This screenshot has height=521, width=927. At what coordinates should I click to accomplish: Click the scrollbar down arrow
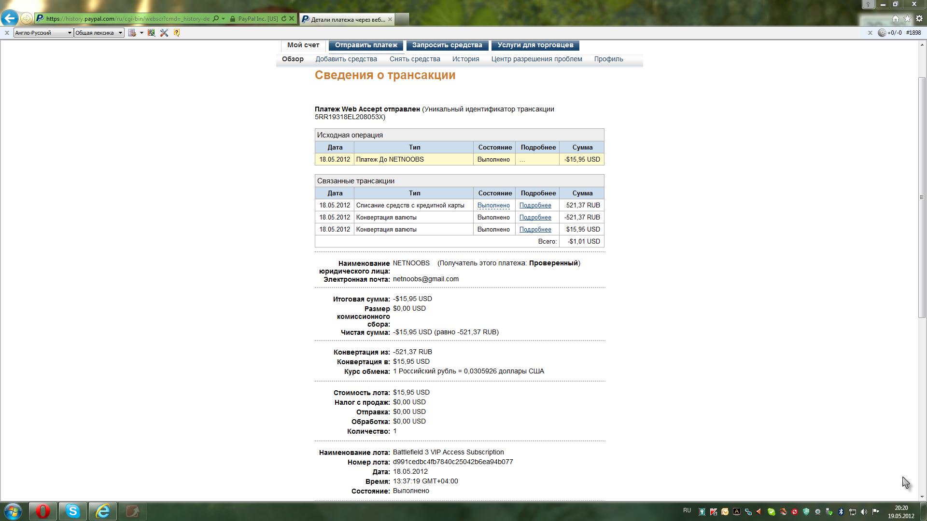pyautogui.click(x=922, y=496)
